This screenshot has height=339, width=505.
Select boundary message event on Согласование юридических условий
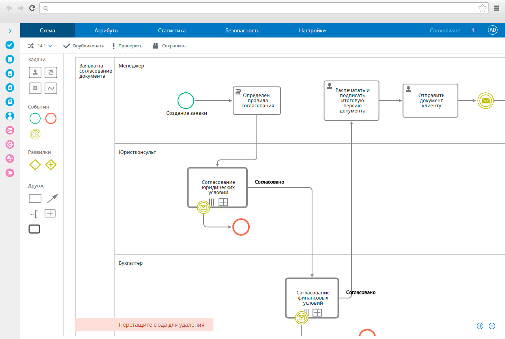pos(204,207)
